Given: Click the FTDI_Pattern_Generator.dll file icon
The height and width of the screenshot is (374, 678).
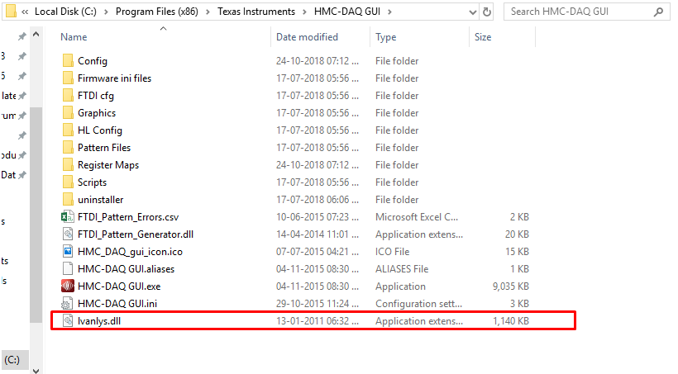Looking at the screenshot, I should click(68, 234).
